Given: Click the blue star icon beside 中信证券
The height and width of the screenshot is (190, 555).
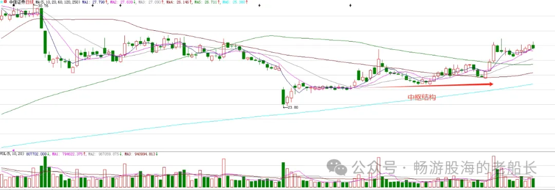Looking at the screenshot, I should [2, 2].
